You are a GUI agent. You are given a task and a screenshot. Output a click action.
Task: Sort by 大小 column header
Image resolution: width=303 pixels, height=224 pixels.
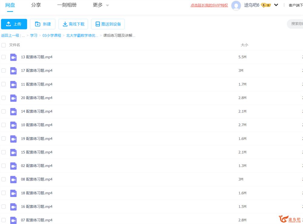coord(244,45)
